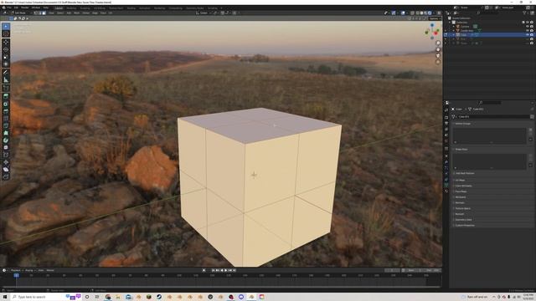Select the Bevel tool

(x=6, y=111)
